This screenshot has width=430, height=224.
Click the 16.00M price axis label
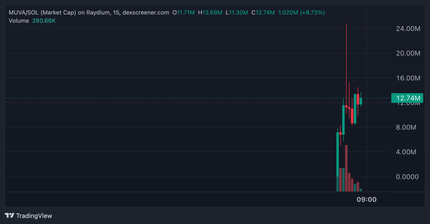pyautogui.click(x=408, y=78)
